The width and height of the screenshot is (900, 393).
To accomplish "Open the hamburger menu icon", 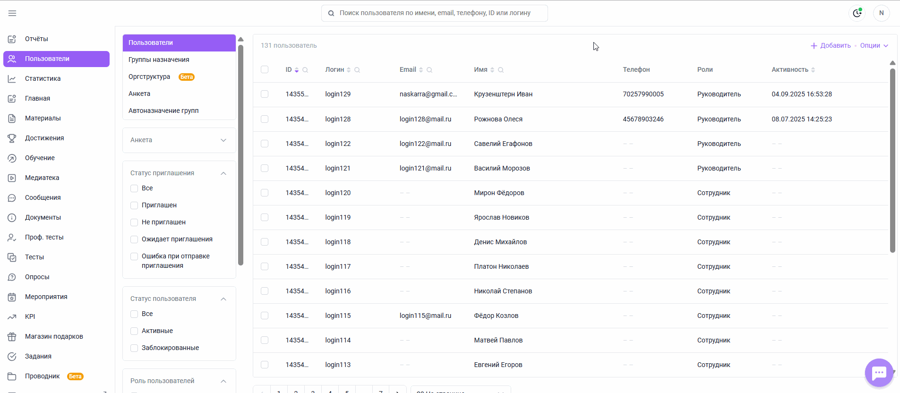I will [12, 13].
